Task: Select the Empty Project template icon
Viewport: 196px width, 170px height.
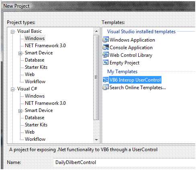Action: [x=106, y=62]
